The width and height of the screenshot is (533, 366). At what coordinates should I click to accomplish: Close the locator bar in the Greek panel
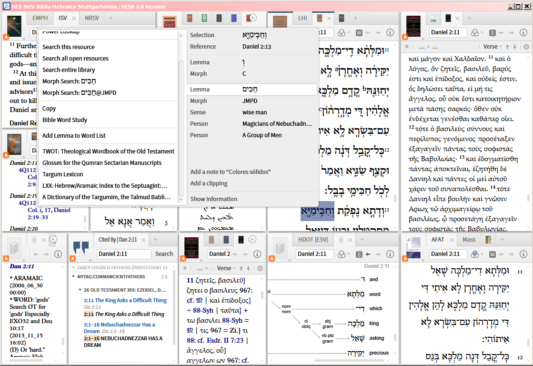pos(526,47)
